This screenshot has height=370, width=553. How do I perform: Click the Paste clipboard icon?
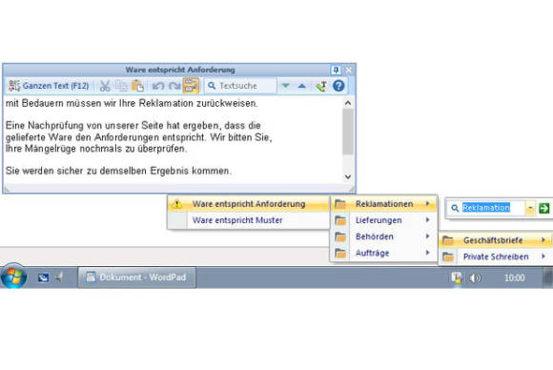[137, 86]
